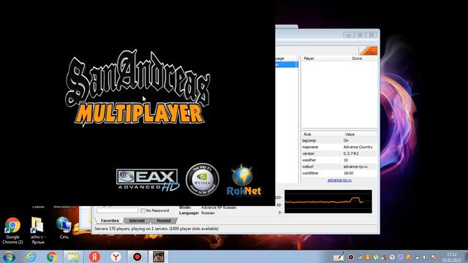Click the red recorder icon in system tray
This screenshot has height=263, width=468.
[351, 257]
